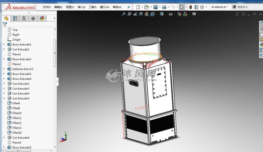Open the 编辑(E) menu
Screen dimensions: 263x152
tap(58, 7)
